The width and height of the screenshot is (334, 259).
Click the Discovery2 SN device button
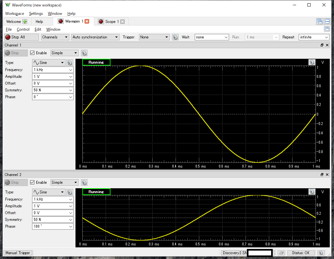coord(247,253)
